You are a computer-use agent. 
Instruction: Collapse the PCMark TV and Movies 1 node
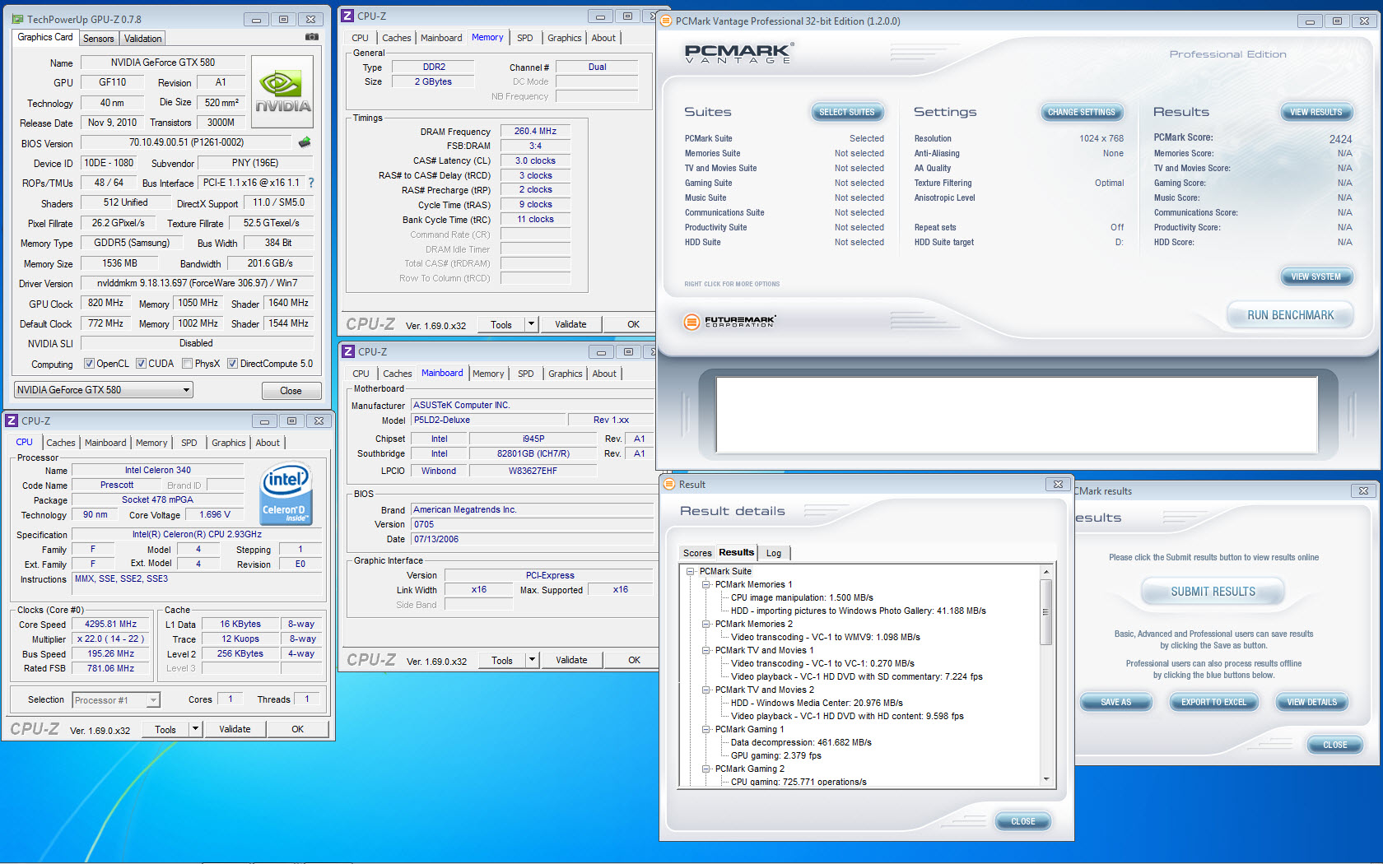705,650
